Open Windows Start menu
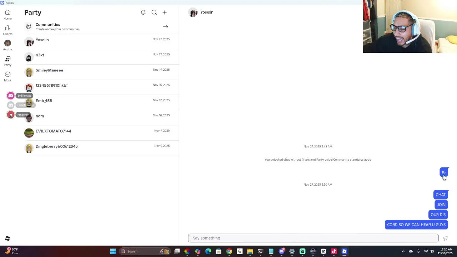Viewport: 457px width, 257px height. pos(113,251)
